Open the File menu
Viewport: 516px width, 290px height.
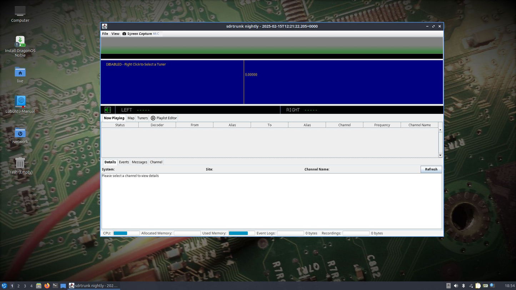(105, 34)
